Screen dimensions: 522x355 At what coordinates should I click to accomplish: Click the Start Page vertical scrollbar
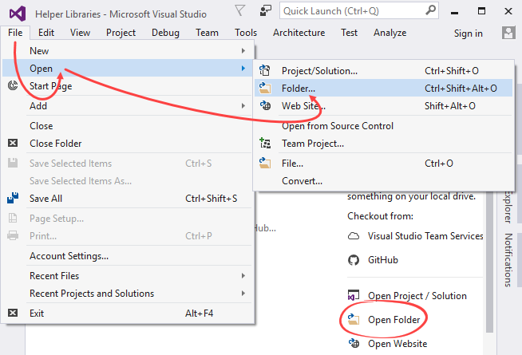[x=489, y=262]
